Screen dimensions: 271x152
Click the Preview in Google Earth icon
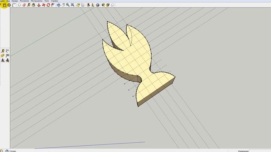click(x=98, y=5)
